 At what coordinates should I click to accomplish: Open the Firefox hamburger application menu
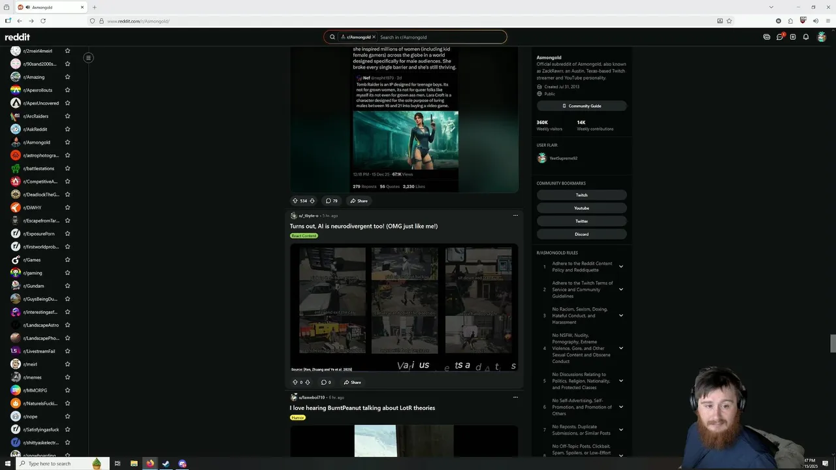point(828,21)
